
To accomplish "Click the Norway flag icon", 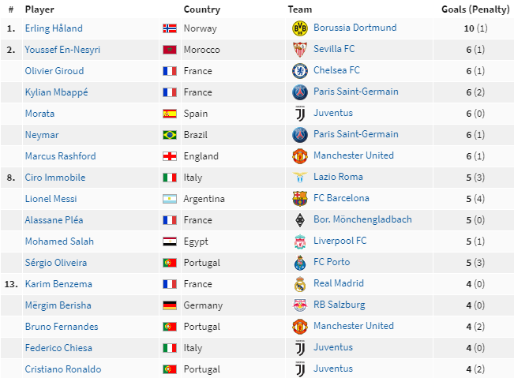I will pos(169,28).
